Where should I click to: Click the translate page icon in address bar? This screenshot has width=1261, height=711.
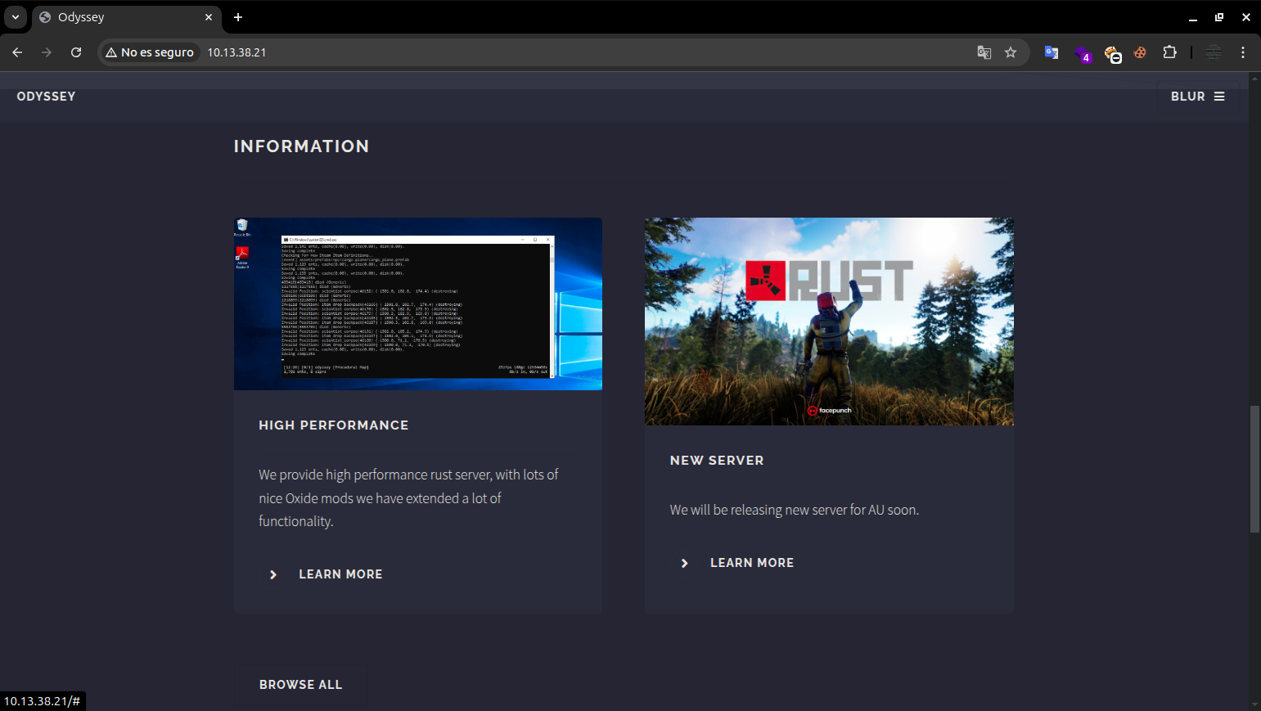984,52
